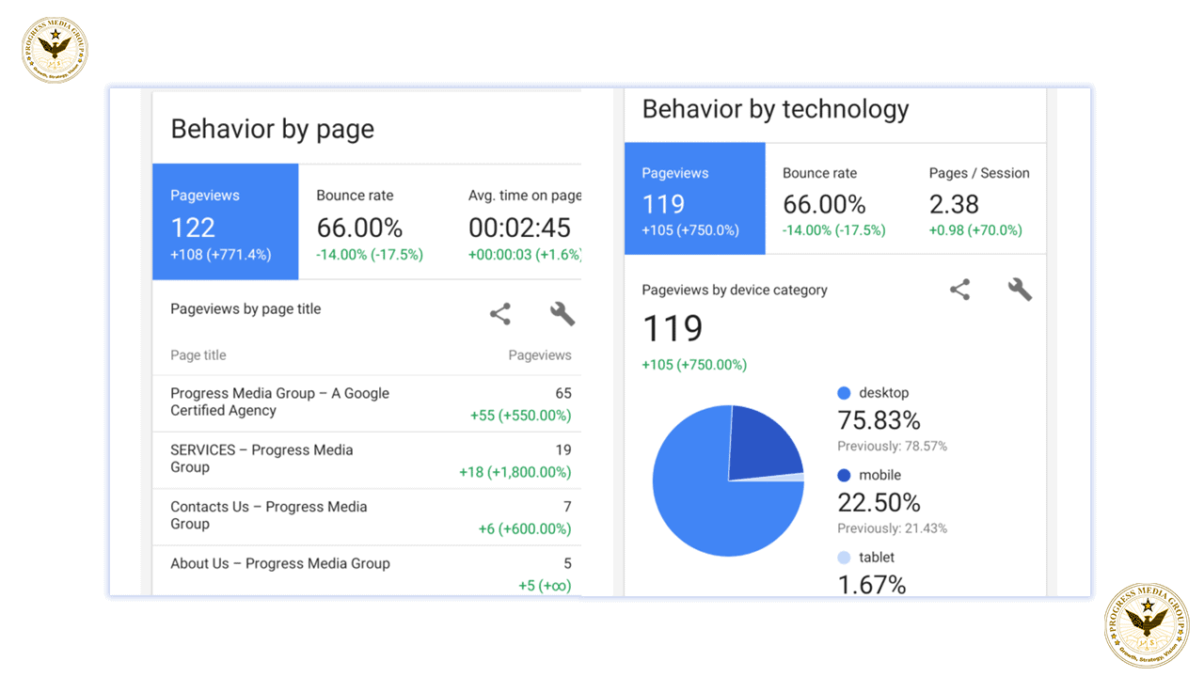The height and width of the screenshot is (677, 1204).
Task: Click 'Behavior by technology' heading
Action: click(776, 109)
